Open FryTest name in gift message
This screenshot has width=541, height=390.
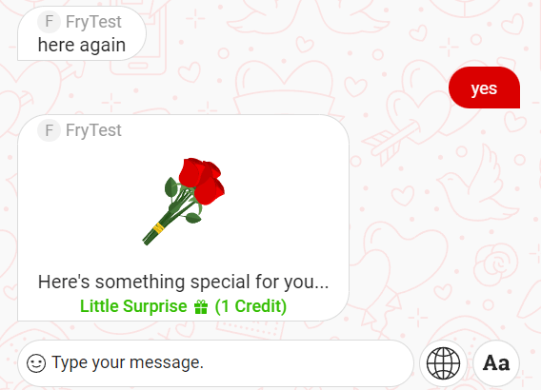[x=93, y=130]
